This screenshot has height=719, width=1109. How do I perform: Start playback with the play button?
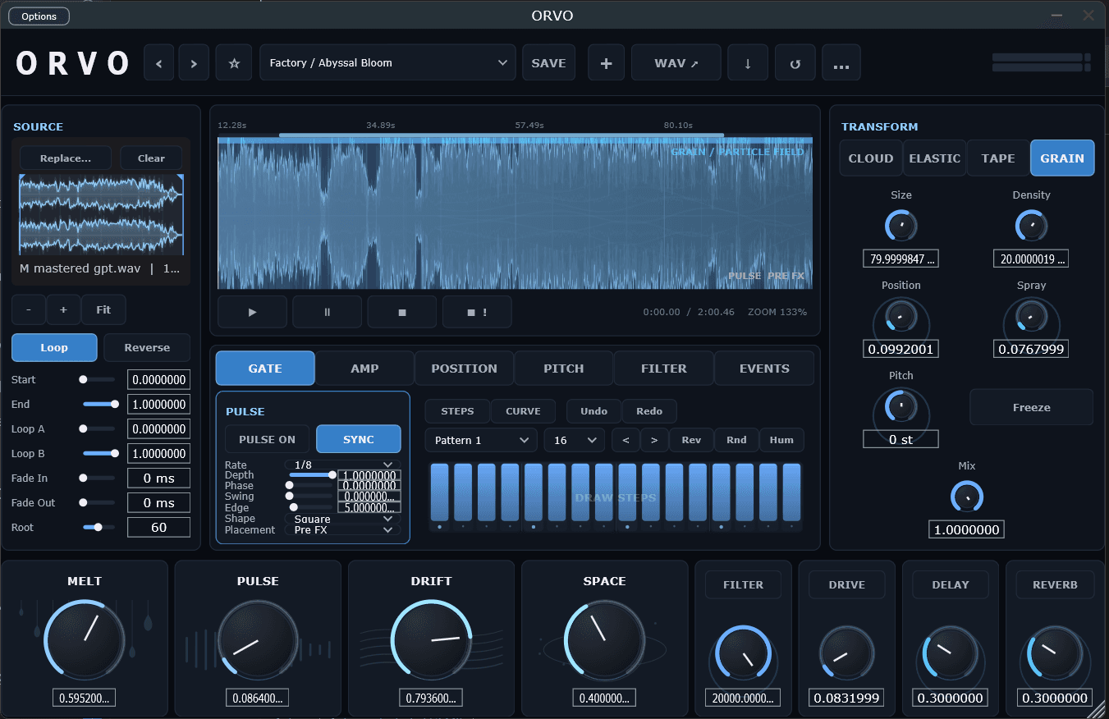tap(253, 312)
